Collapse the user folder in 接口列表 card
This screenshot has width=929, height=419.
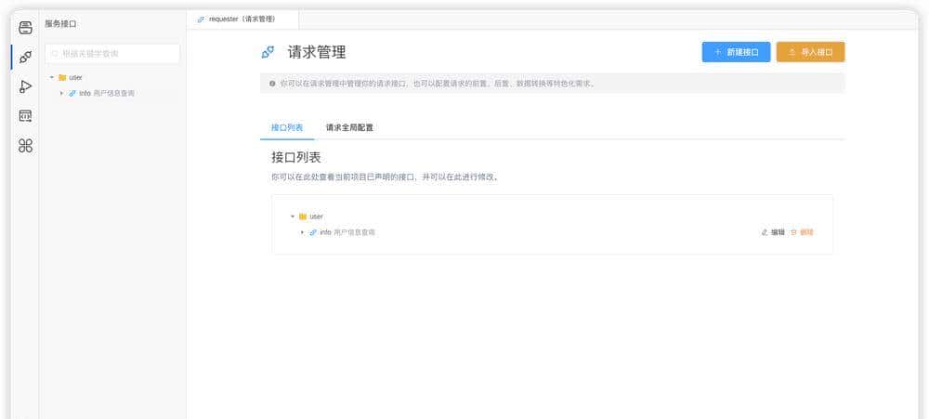tap(292, 216)
